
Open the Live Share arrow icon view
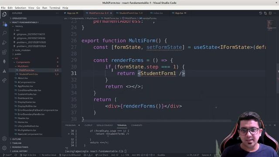tap(4, 80)
